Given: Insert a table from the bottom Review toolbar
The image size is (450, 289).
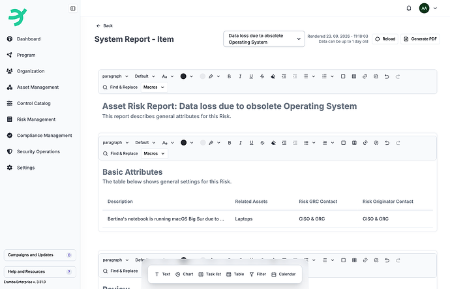Looking at the screenshot, I should point(354,260).
